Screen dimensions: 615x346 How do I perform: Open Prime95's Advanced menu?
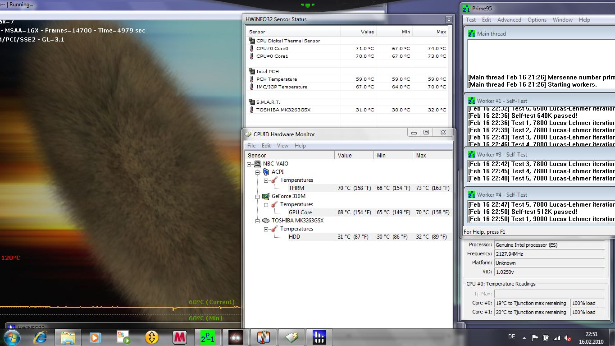[509, 20]
